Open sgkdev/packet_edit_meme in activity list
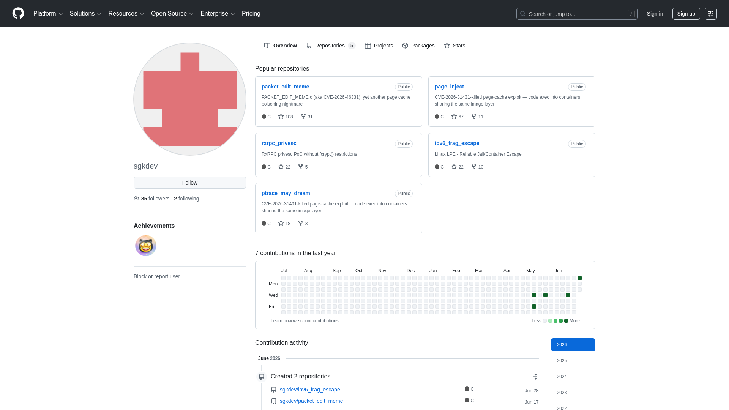 tap(311, 401)
